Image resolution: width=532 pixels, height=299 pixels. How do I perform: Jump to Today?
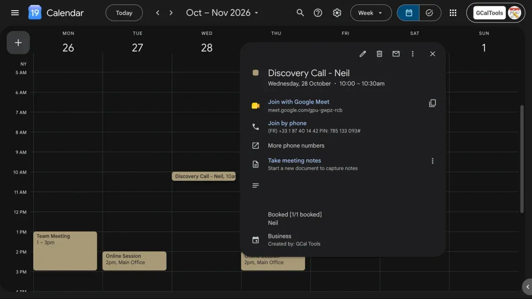tap(124, 13)
